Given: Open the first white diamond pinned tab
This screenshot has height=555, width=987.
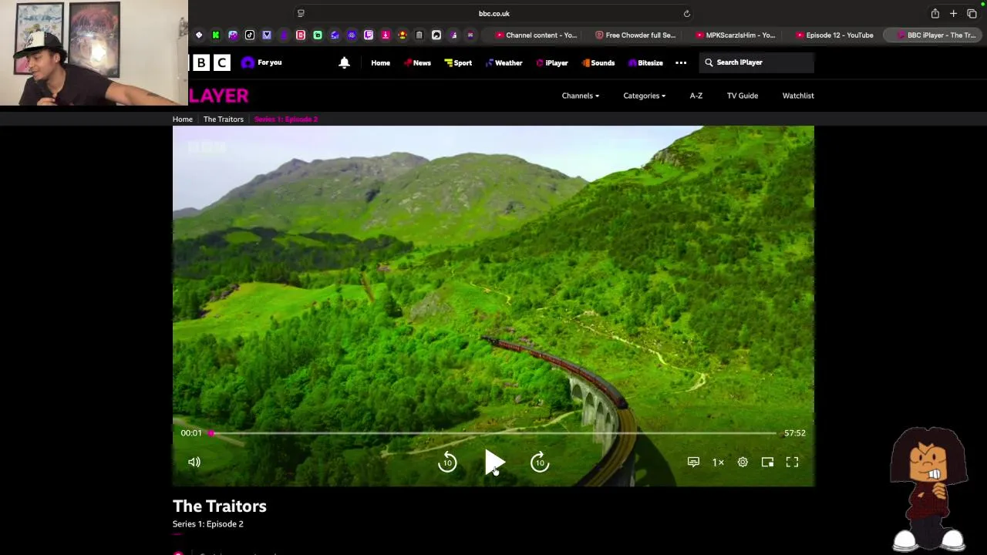Looking at the screenshot, I should click(x=199, y=35).
